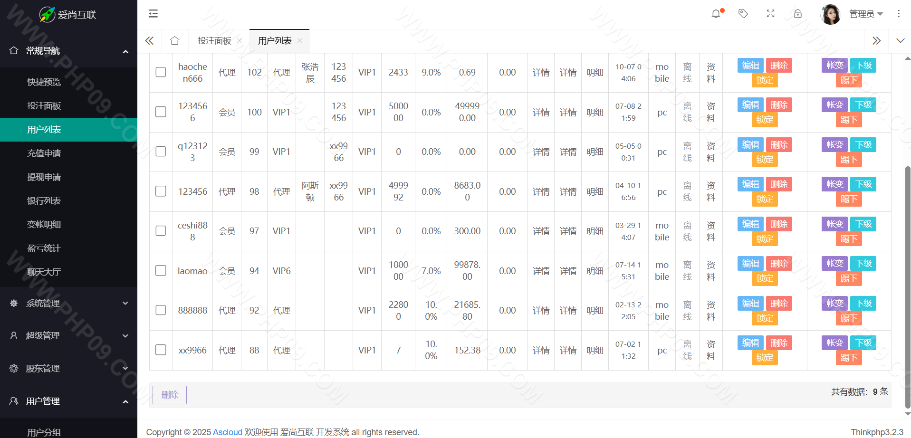Toggle fullscreen mode icon

pos(770,14)
